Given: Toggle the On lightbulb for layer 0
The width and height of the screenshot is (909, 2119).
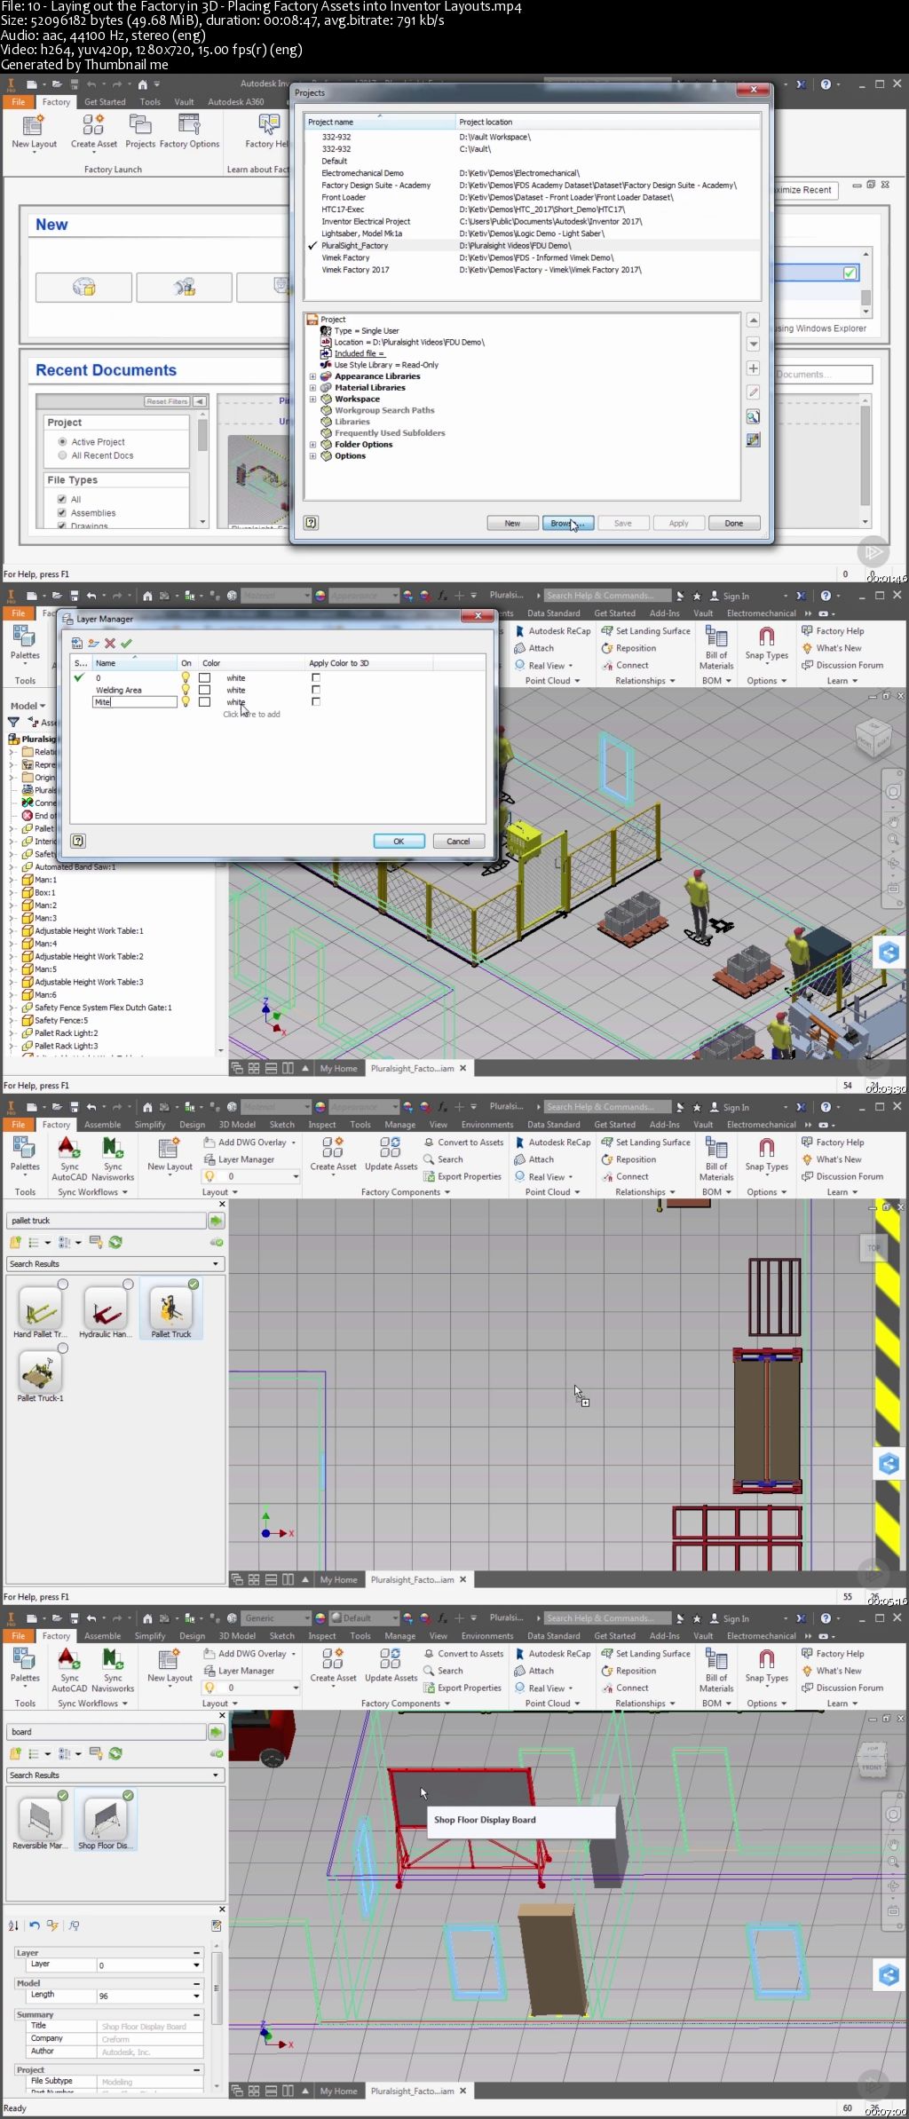Looking at the screenshot, I should coord(186,678).
